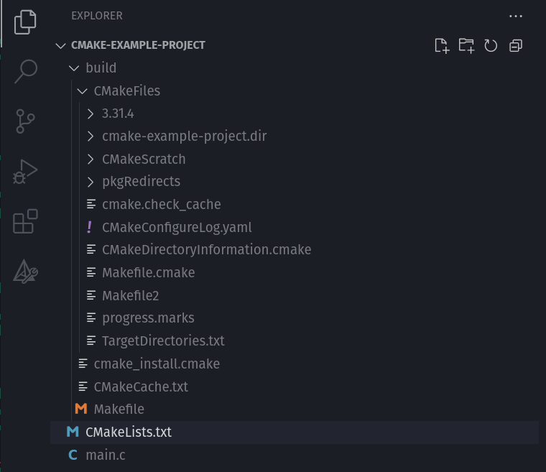The width and height of the screenshot is (546, 472).
Task: Open the CMakeConfigureLog.yaml file
Action: pos(177,227)
